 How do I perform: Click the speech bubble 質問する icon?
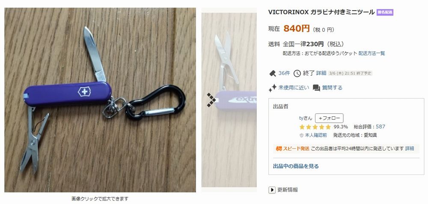316,88
